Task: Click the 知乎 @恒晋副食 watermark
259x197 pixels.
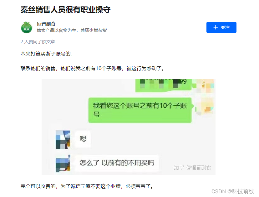Action: tap(192, 167)
